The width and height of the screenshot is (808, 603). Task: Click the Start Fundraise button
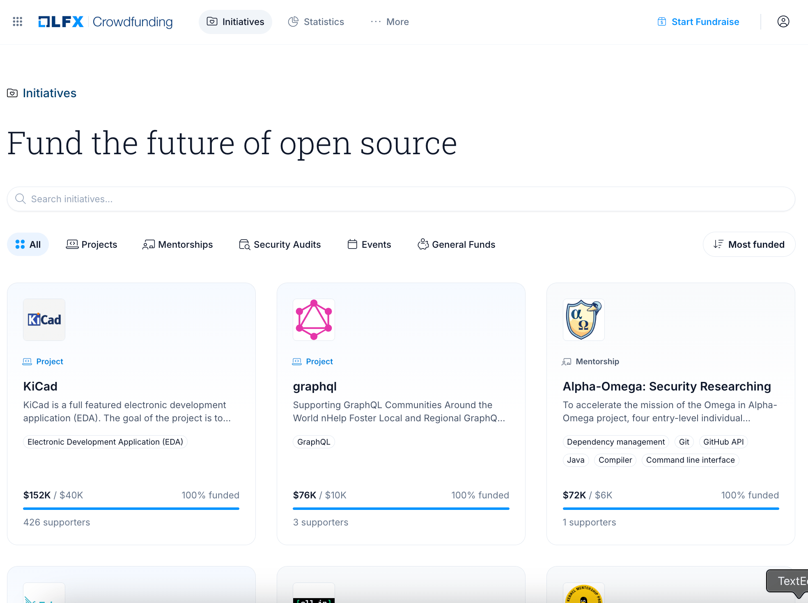[698, 22]
